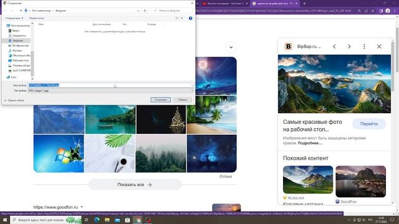Click the browser address bar URL
Screen dimensions: 399x224
[x=274, y=11]
